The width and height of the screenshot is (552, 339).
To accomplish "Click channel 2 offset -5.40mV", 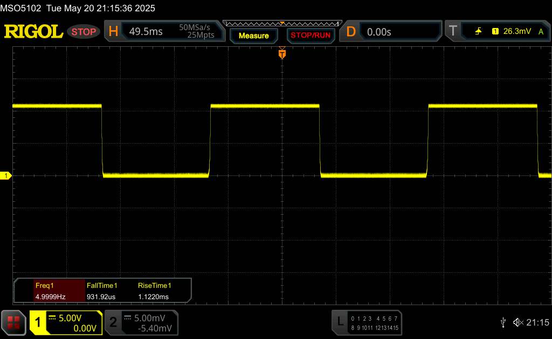I will tap(155, 328).
